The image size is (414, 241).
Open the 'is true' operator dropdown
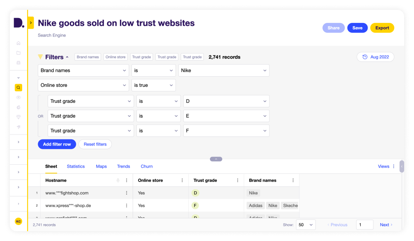(154, 85)
